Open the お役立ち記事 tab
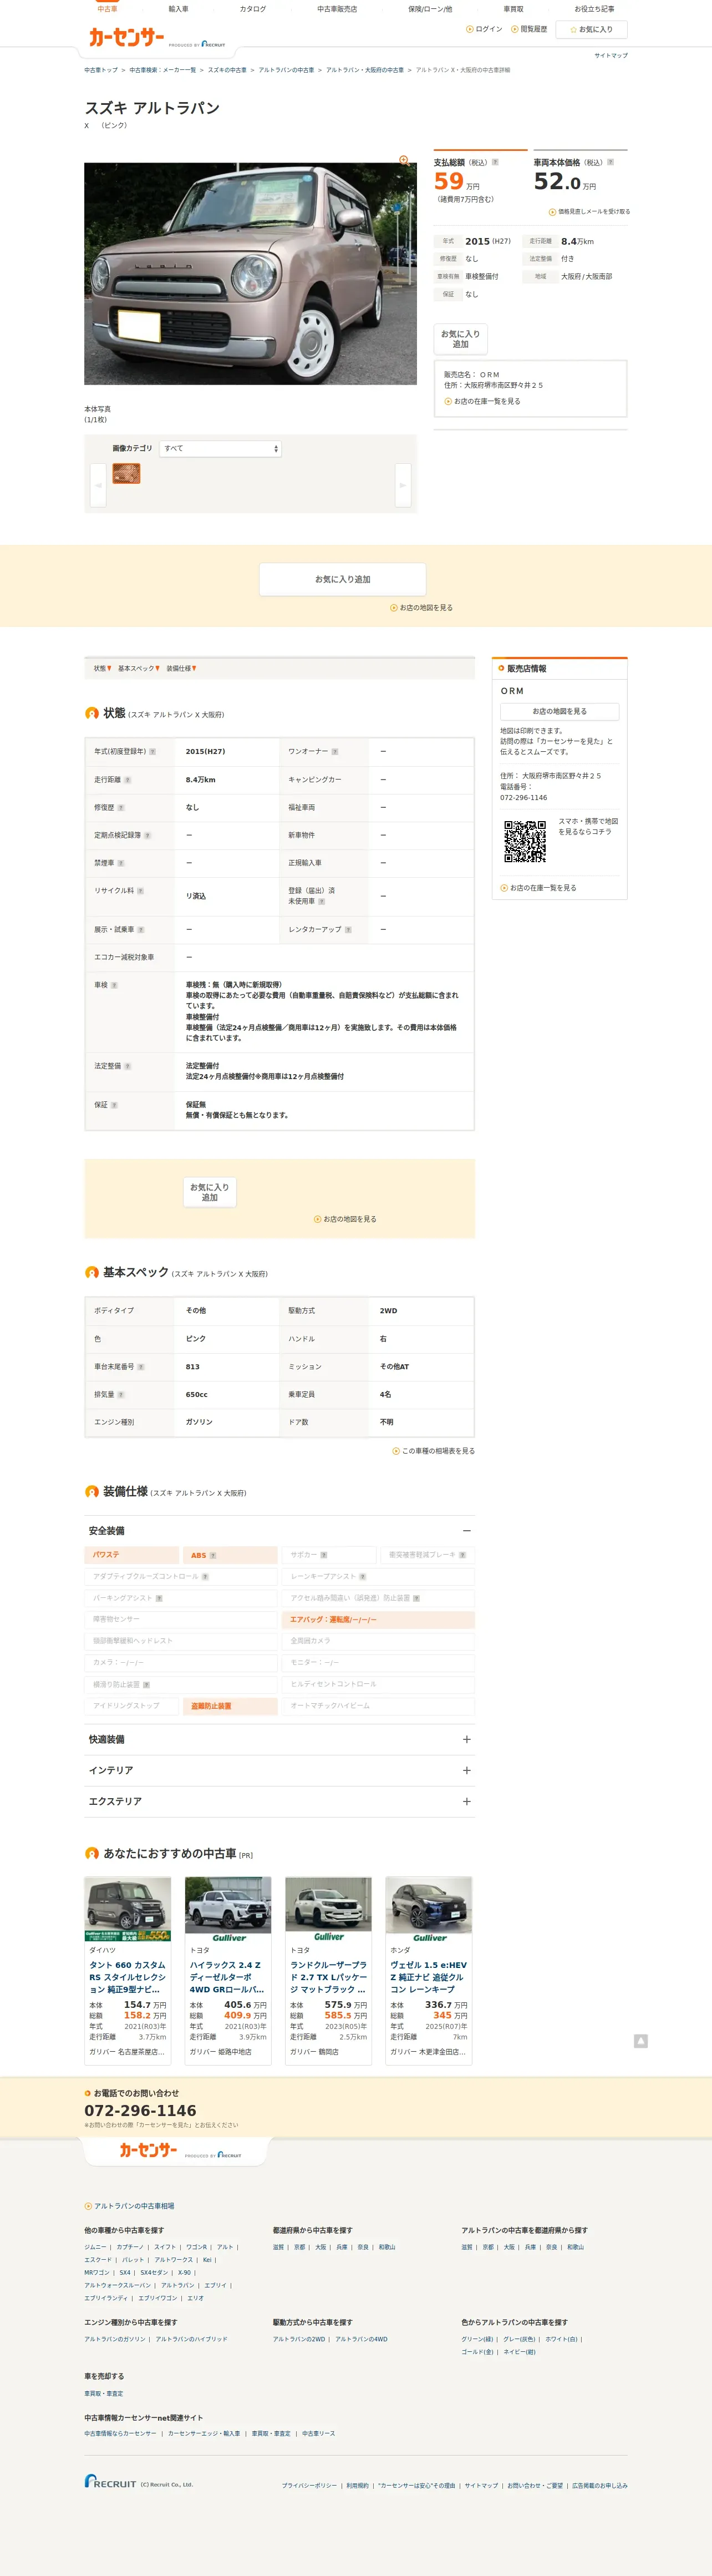Viewport: 712px width, 2576px height. (594, 9)
